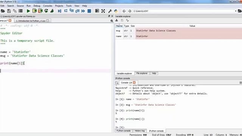Click the Open file folder icon
The width and height of the screenshot is (242, 136).
tap(3, 11)
